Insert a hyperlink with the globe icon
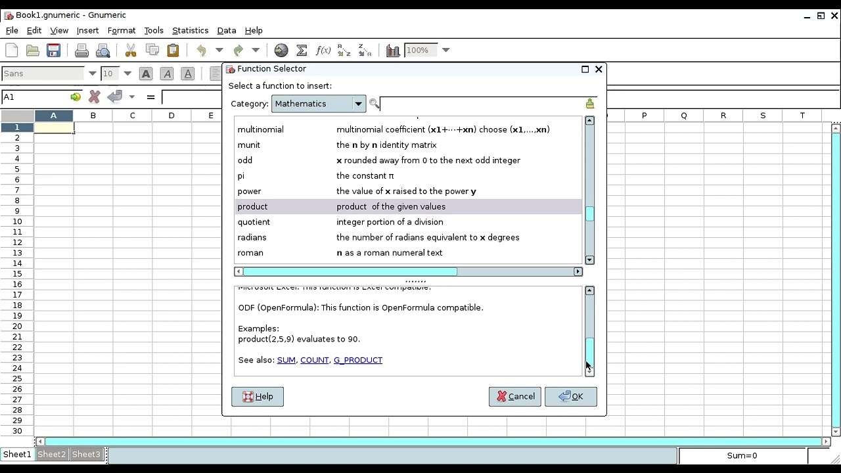Image resolution: width=841 pixels, height=473 pixels. tap(281, 50)
